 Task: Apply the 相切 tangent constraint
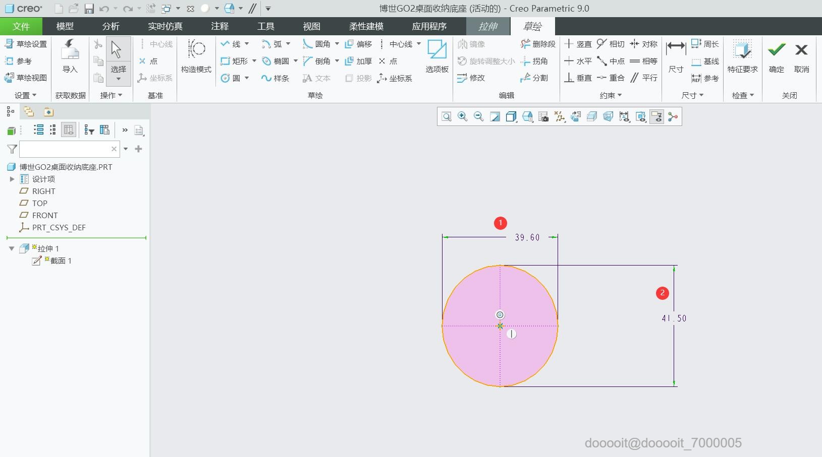[611, 44]
